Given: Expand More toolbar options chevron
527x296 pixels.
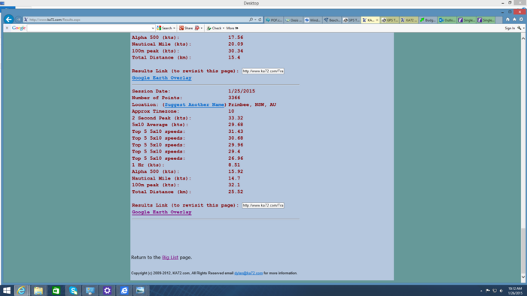Looking at the screenshot, I should 237,28.
